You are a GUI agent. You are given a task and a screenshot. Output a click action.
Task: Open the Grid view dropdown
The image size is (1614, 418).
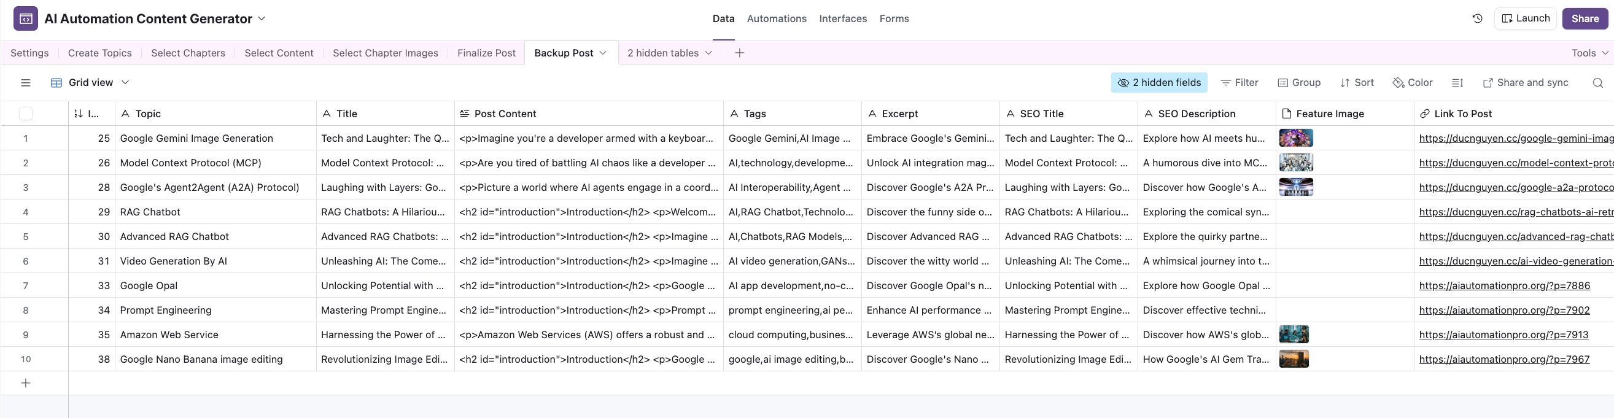(90, 83)
